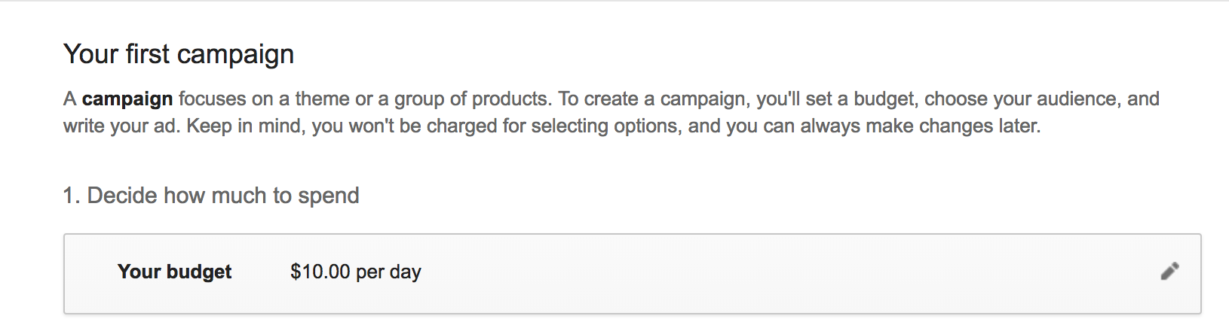Click the word "first" in page title
This screenshot has width=1229, height=334.
click(148, 54)
